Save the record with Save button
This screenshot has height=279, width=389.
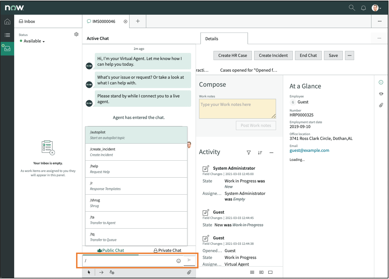click(333, 56)
